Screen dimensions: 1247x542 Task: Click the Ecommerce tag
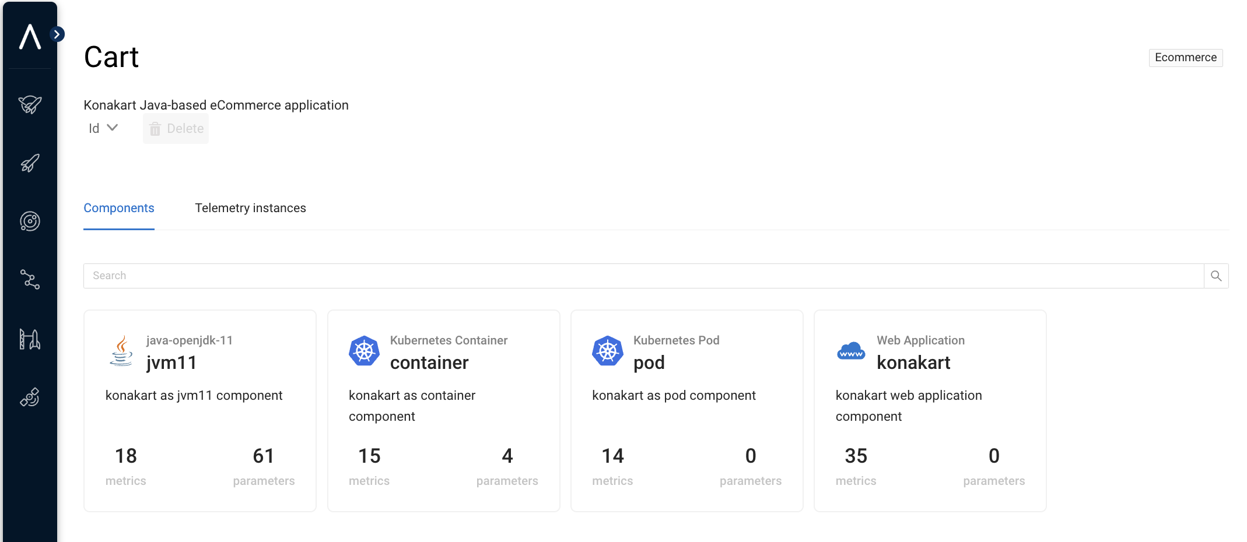click(x=1185, y=58)
